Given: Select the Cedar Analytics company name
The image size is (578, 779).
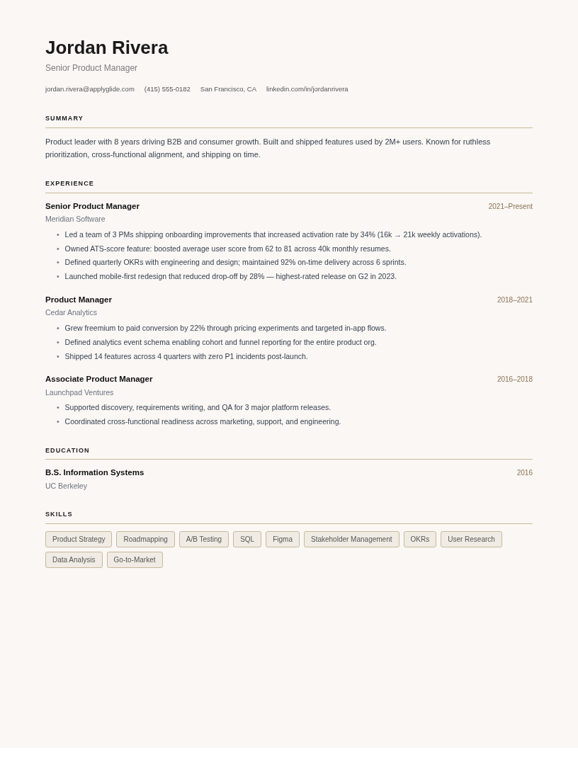Looking at the screenshot, I should 71,313.
